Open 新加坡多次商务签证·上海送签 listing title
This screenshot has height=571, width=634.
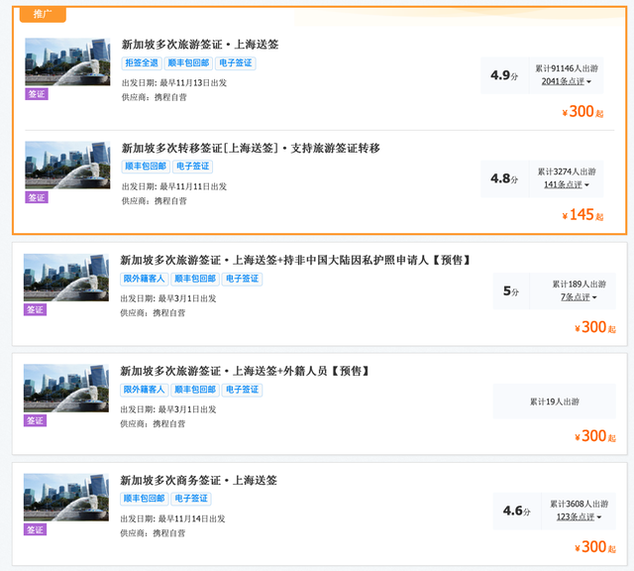pos(198,481)
